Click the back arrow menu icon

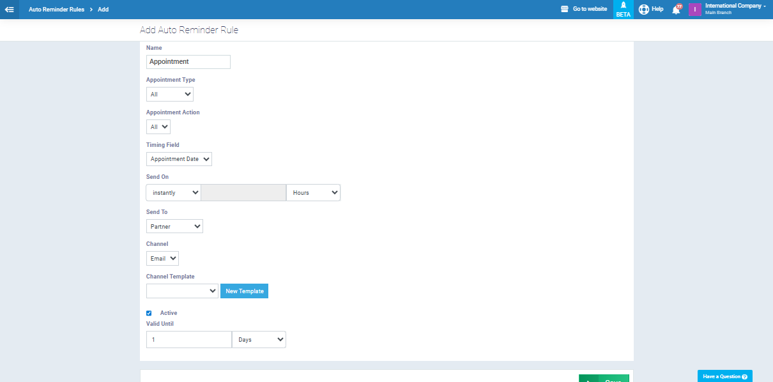10,10
